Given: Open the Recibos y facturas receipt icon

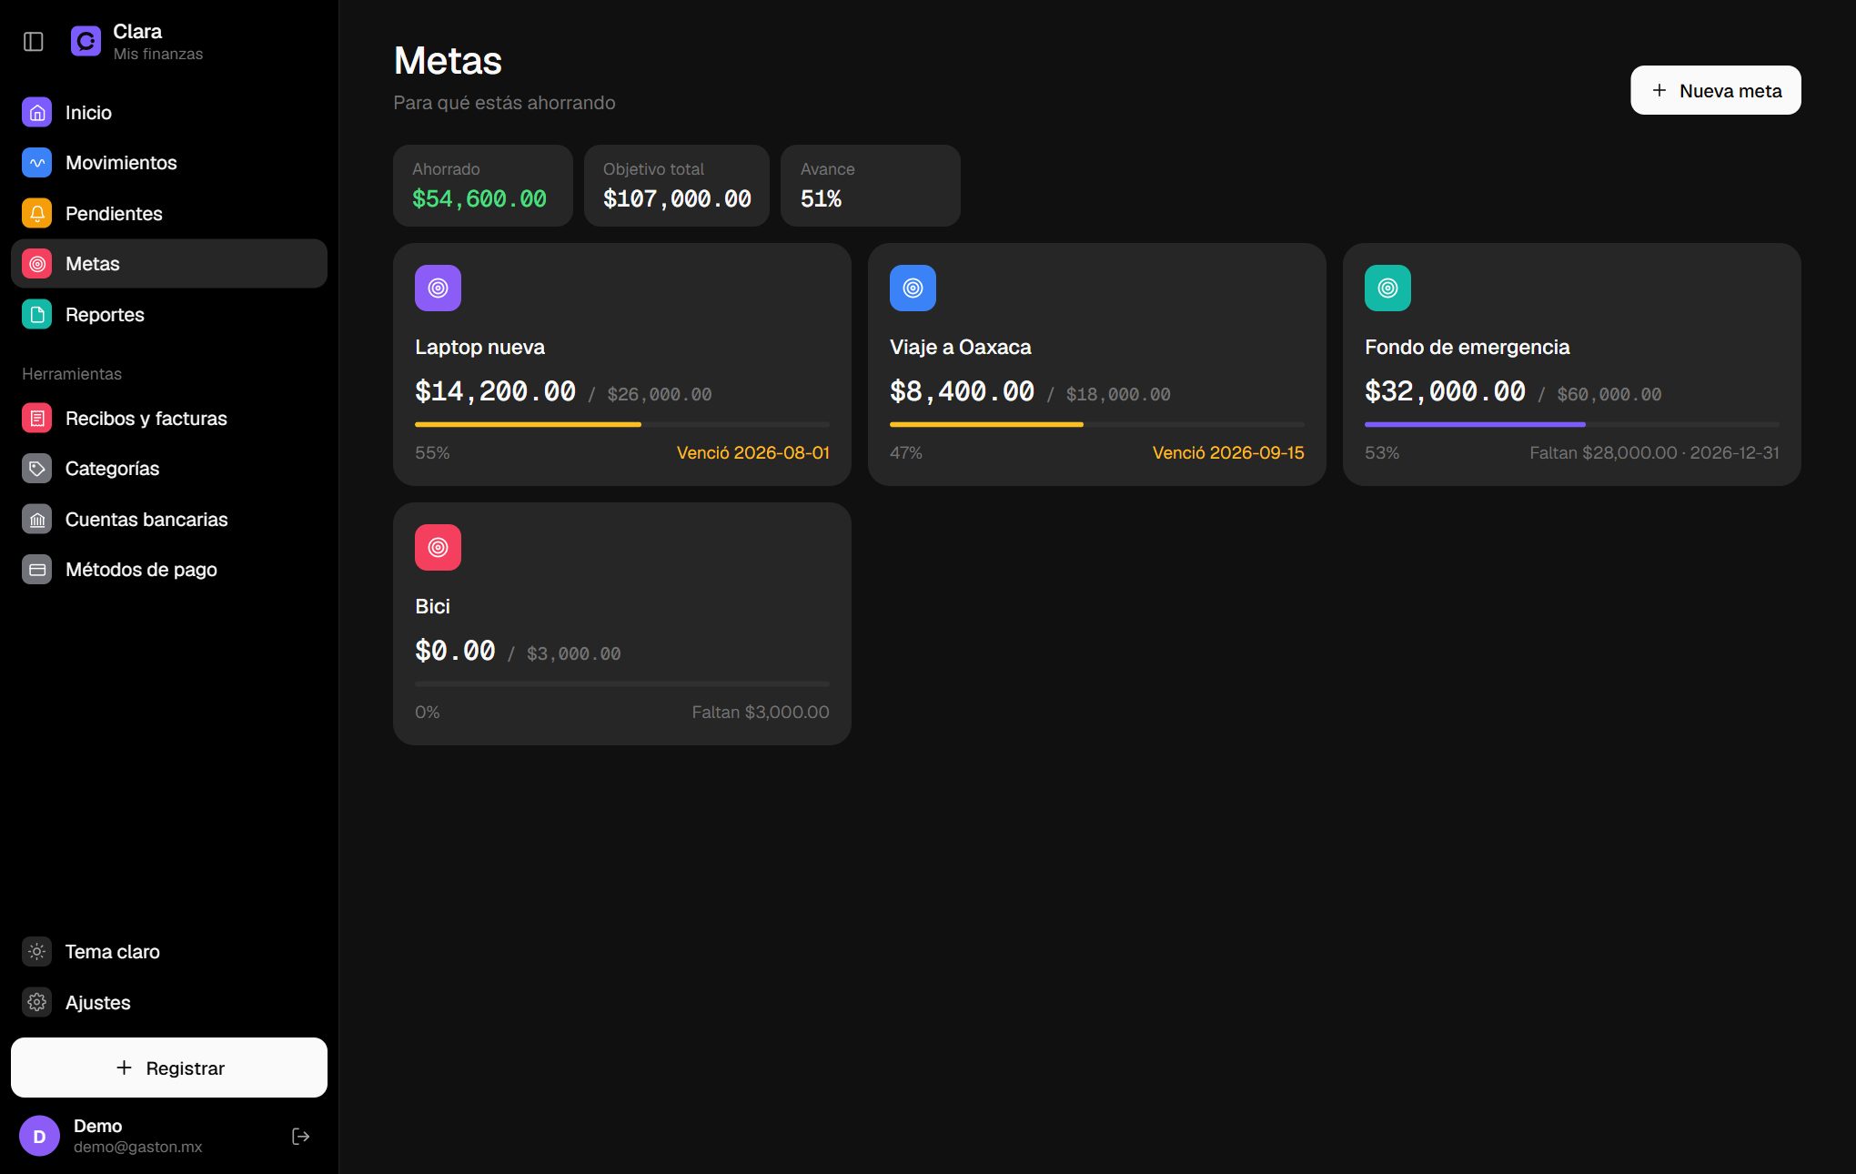Looking at the screenshot, I should click(x=37, y=419).
